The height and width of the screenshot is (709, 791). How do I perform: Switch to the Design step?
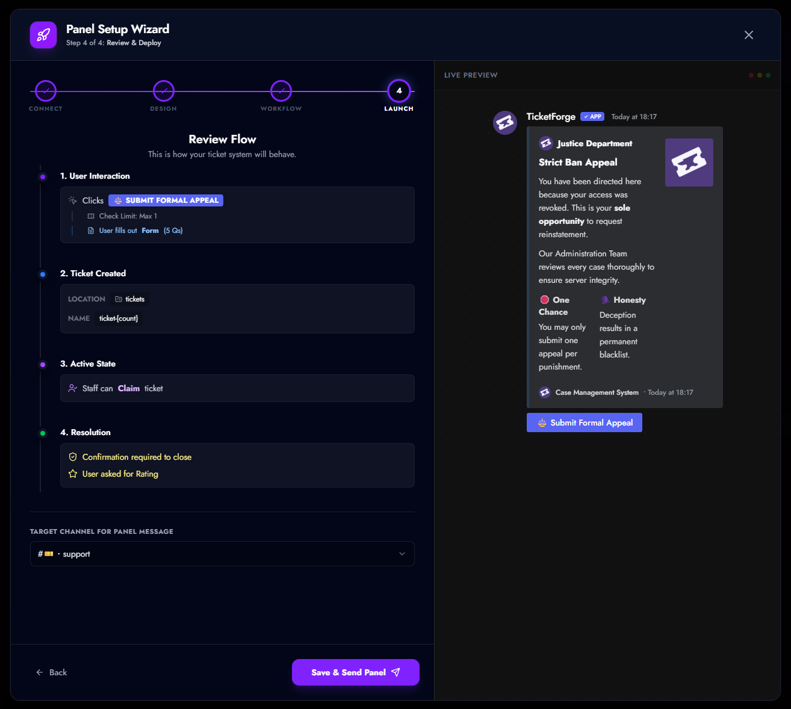[163, 91]
